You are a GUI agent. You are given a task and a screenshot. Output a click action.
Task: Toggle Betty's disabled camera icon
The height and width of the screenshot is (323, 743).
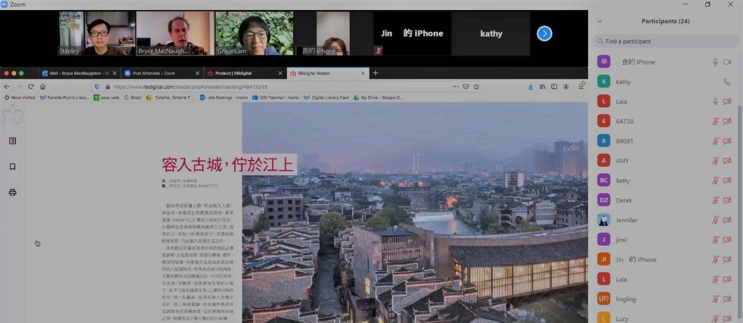click(x=727, y=181)
